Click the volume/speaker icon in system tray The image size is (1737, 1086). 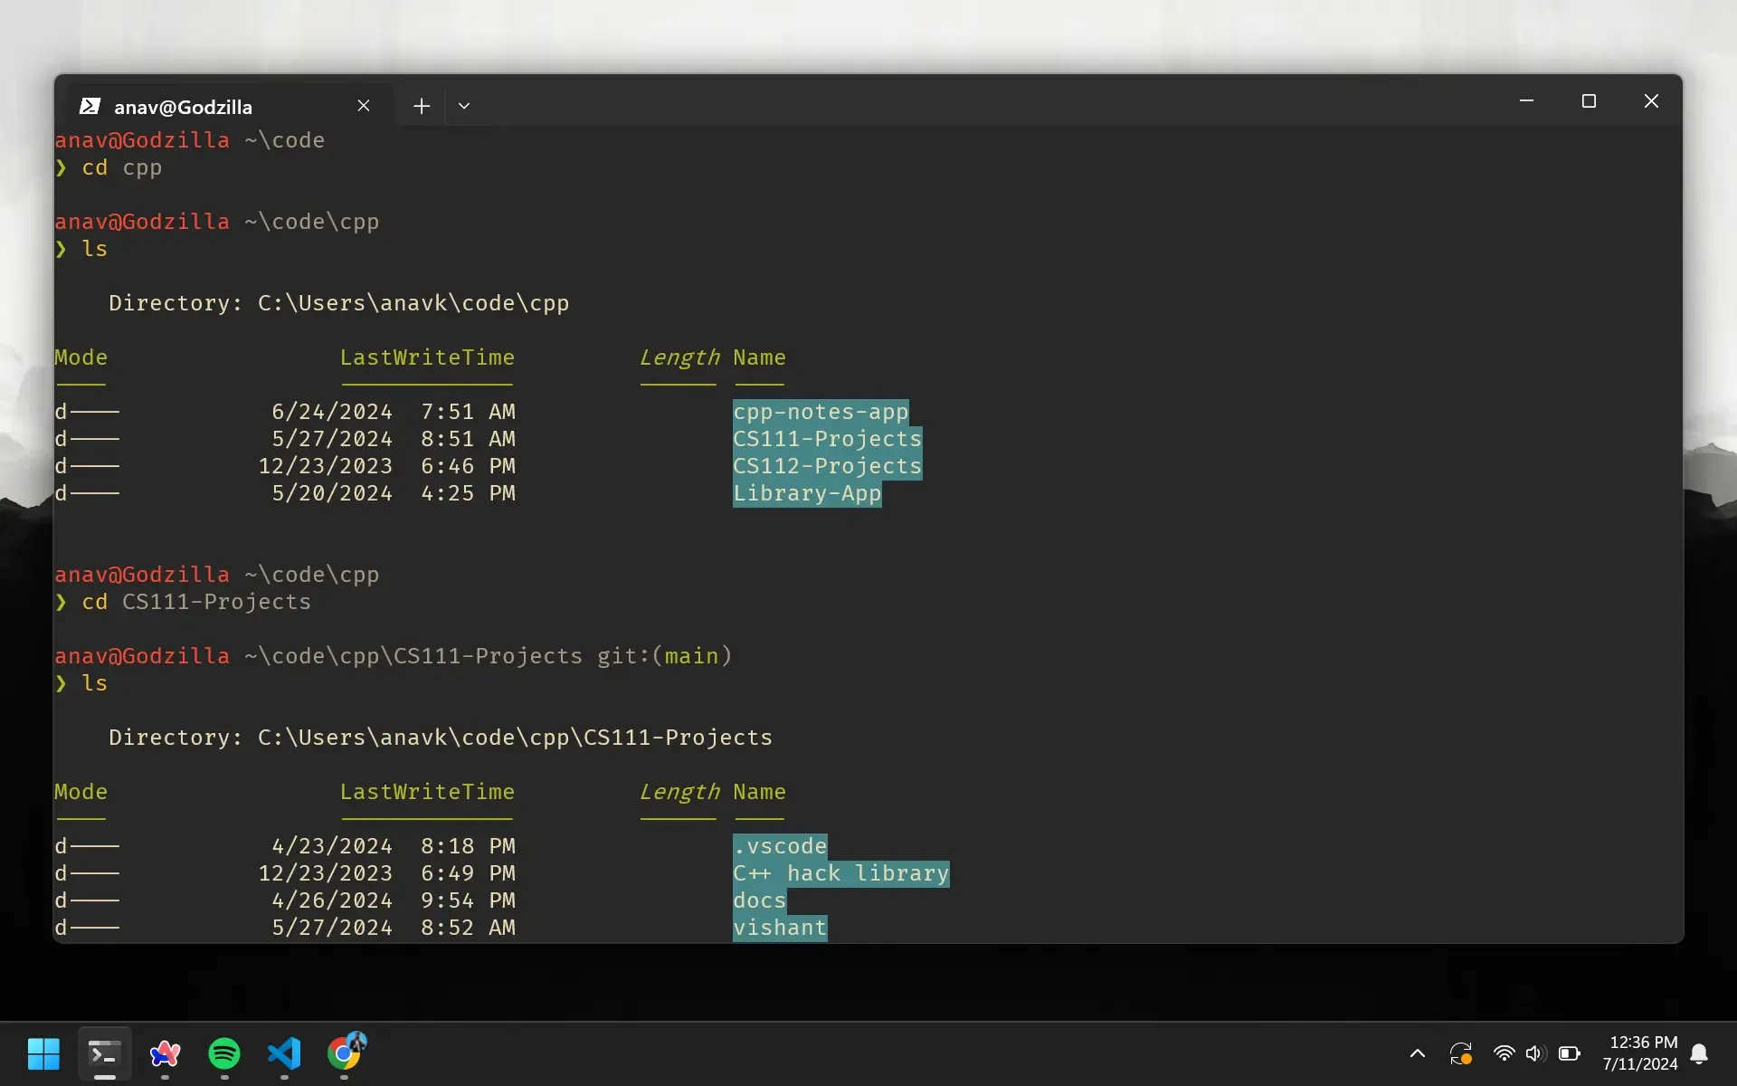1530,1054
